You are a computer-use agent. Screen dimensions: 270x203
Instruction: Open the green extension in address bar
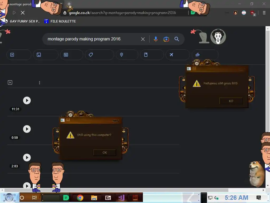193,13
